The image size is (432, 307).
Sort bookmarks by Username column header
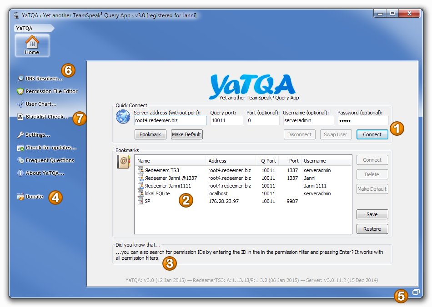[327, 161]
